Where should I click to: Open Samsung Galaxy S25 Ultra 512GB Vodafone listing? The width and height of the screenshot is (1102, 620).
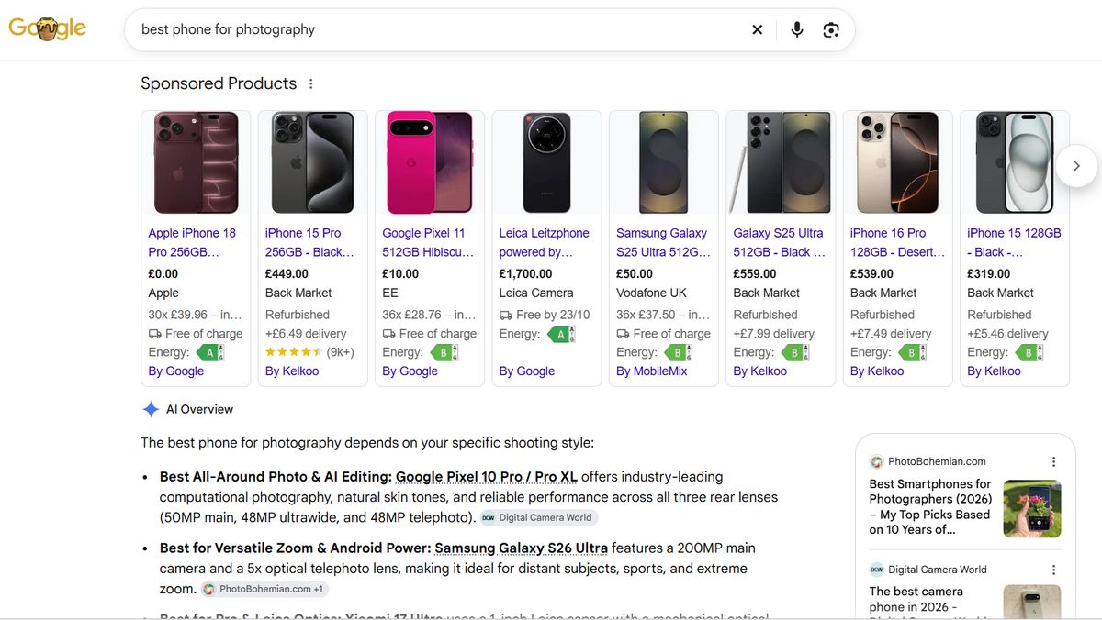(x=663, y=242)
